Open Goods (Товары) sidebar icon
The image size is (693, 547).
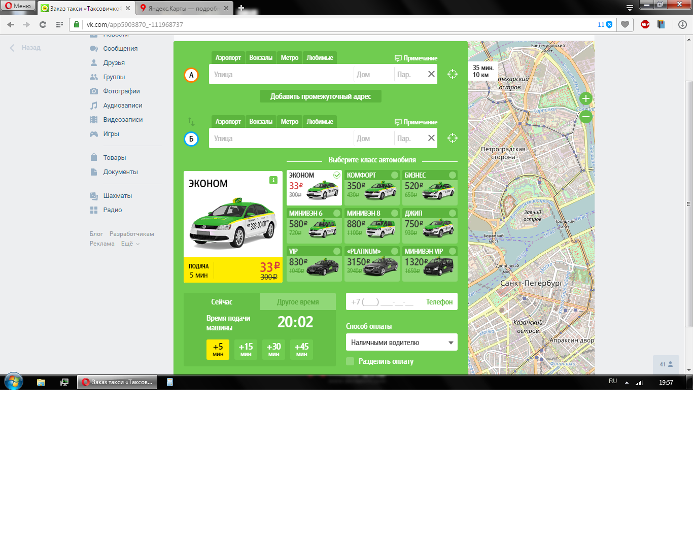(94, 158)
